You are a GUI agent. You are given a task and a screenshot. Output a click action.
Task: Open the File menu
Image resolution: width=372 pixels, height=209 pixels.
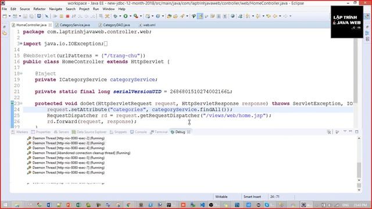(4, 9)
